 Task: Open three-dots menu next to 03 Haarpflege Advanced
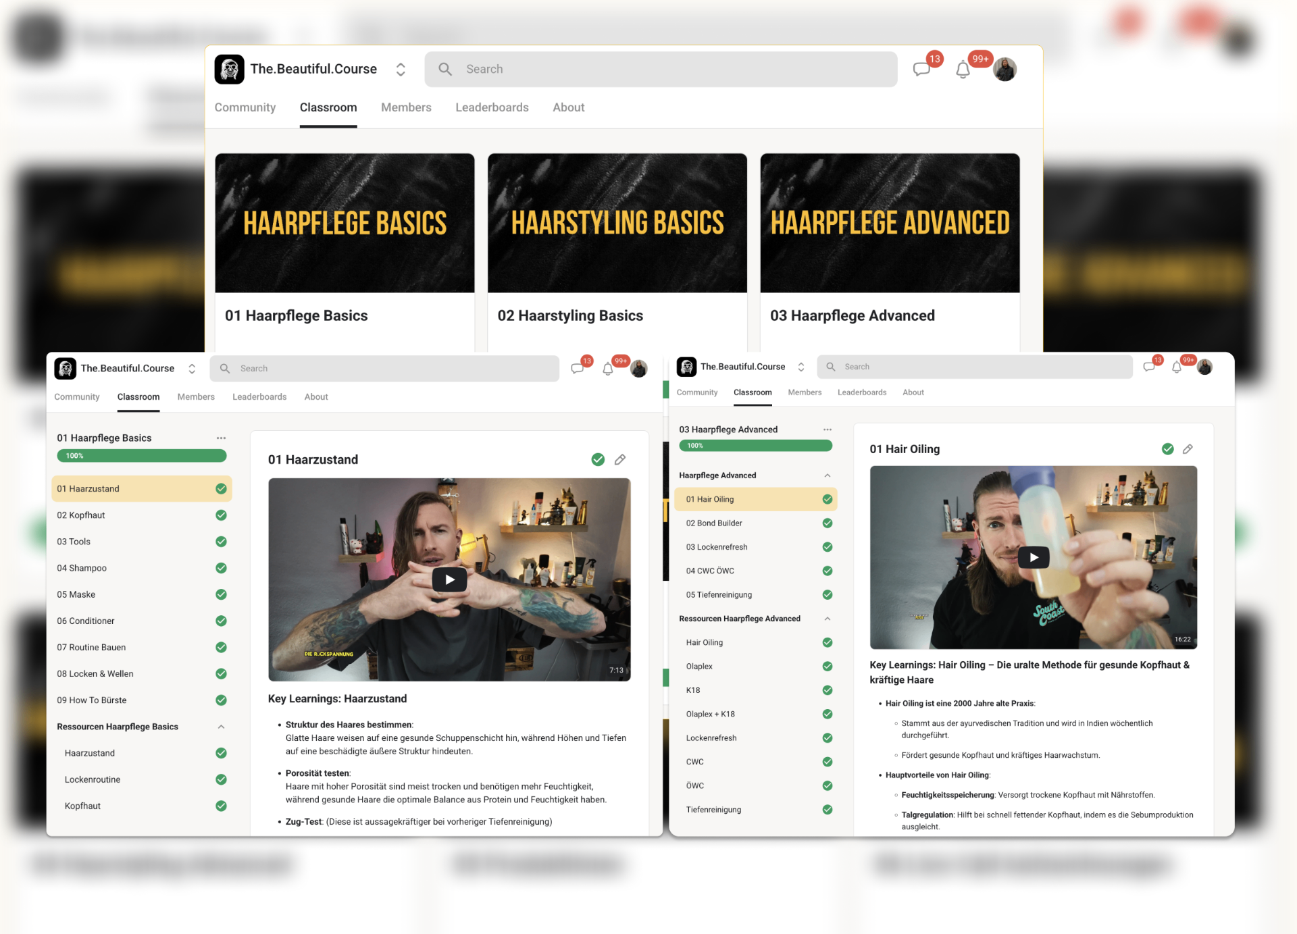coord(828,430)
